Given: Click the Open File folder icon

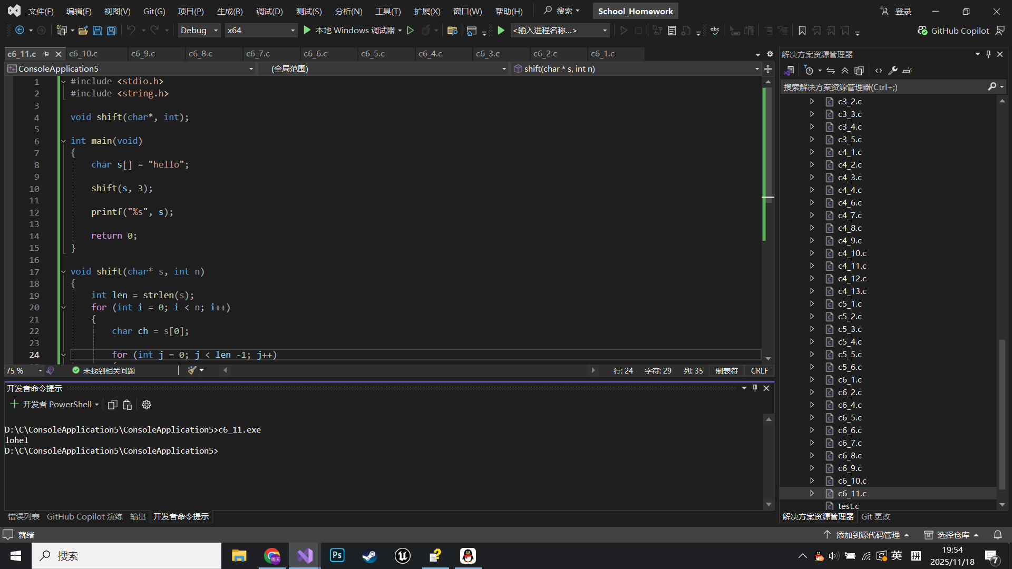Looking at the screenshot, I should click(x=83, y=31).
